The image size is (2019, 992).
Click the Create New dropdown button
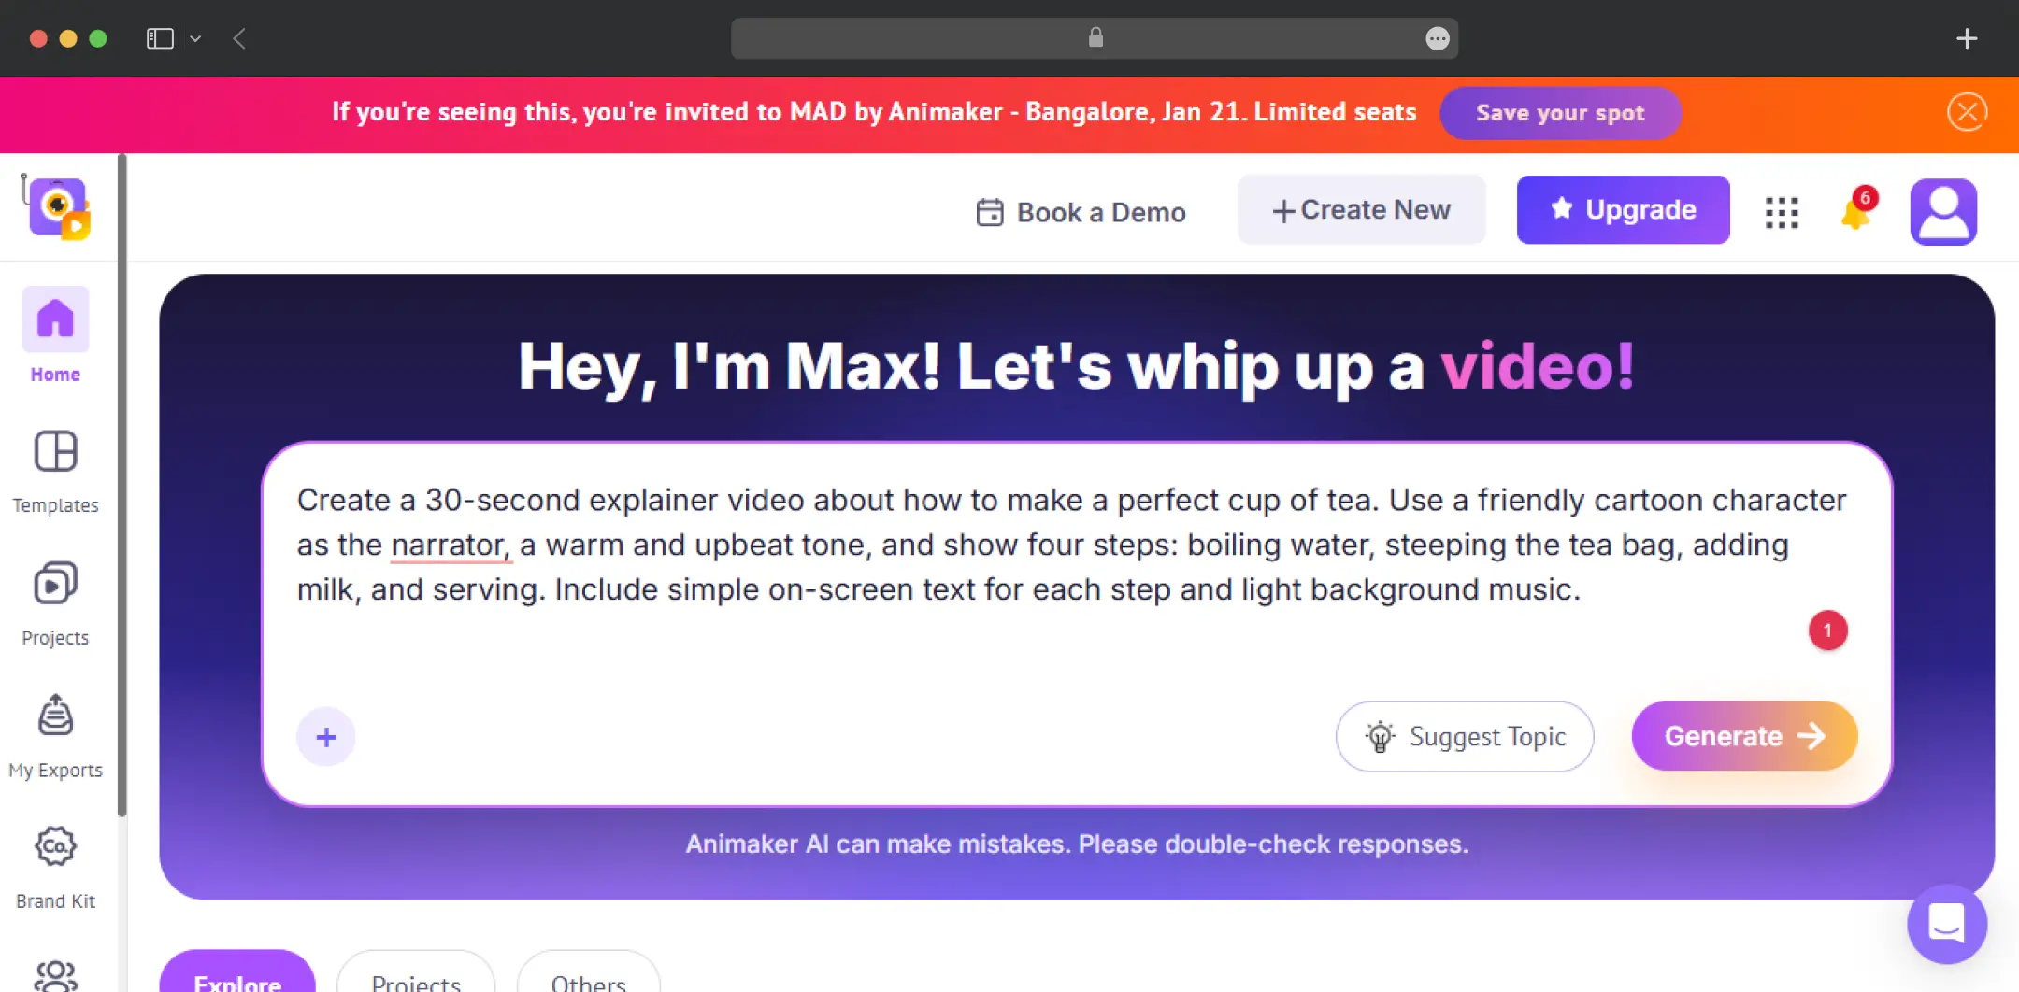pyautogui.click(x=1361, y=210)
